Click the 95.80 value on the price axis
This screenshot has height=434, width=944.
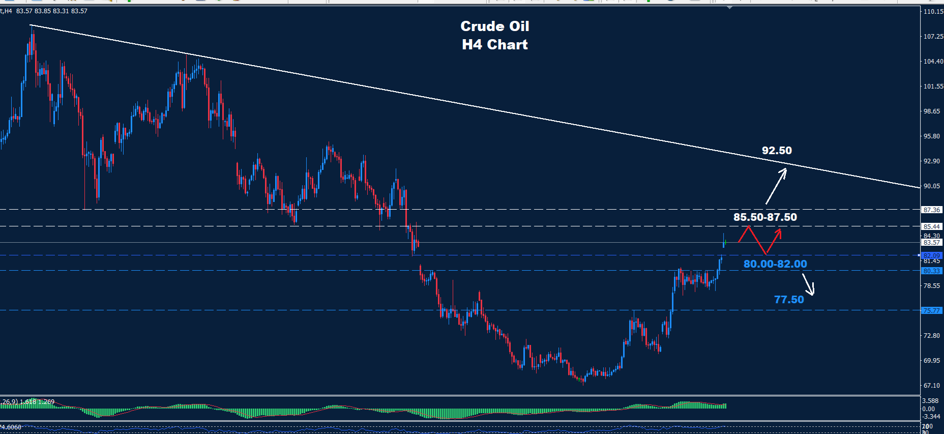(932, 136)
